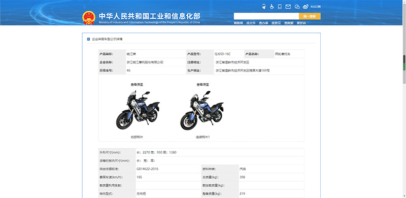Click the 最高车速(km/h) label cell

(x=117, y=177)
